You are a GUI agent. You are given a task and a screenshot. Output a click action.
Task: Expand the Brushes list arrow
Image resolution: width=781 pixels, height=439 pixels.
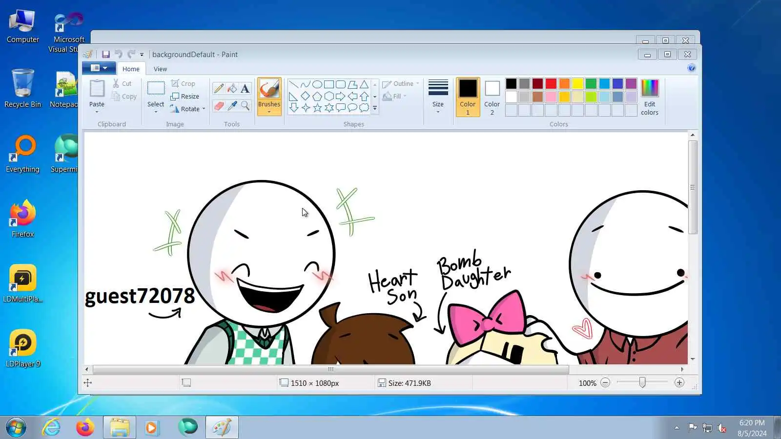pos(269,112)
